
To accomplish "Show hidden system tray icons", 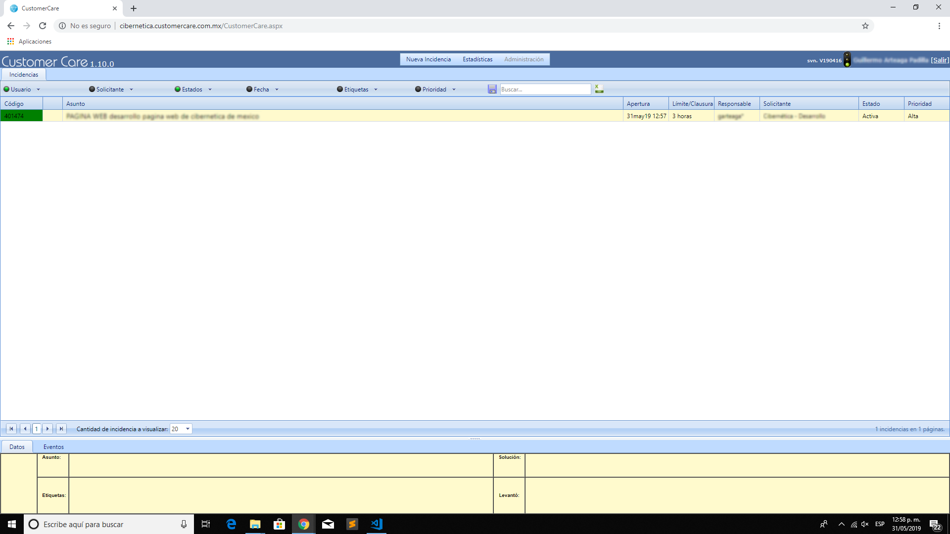I will point(841,524).
